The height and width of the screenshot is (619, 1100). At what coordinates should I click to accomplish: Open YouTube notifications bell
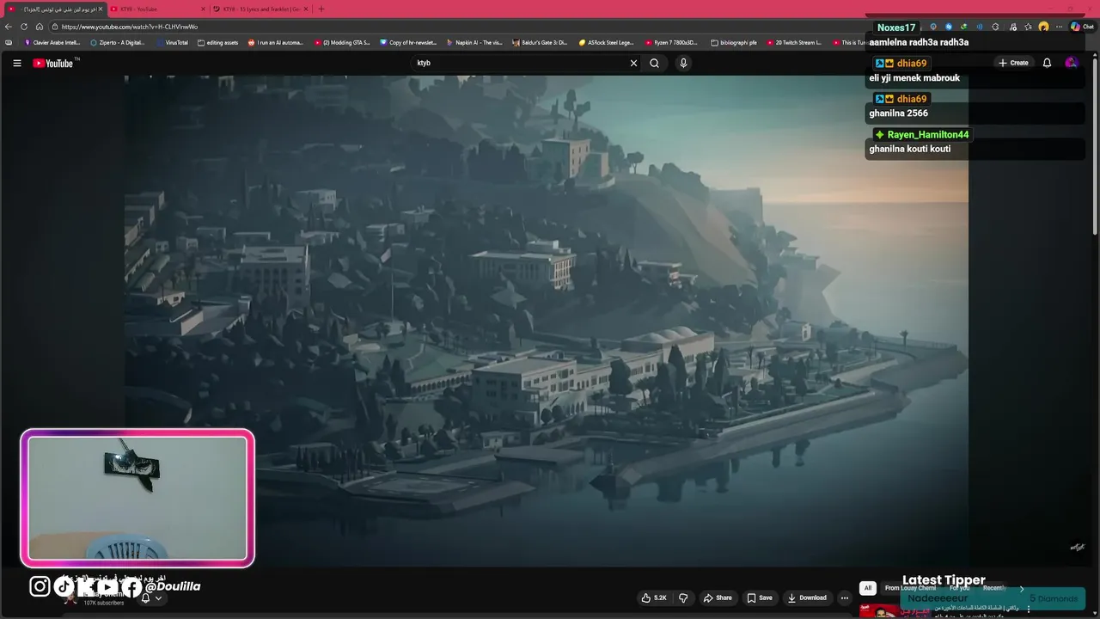point(1047,63)
